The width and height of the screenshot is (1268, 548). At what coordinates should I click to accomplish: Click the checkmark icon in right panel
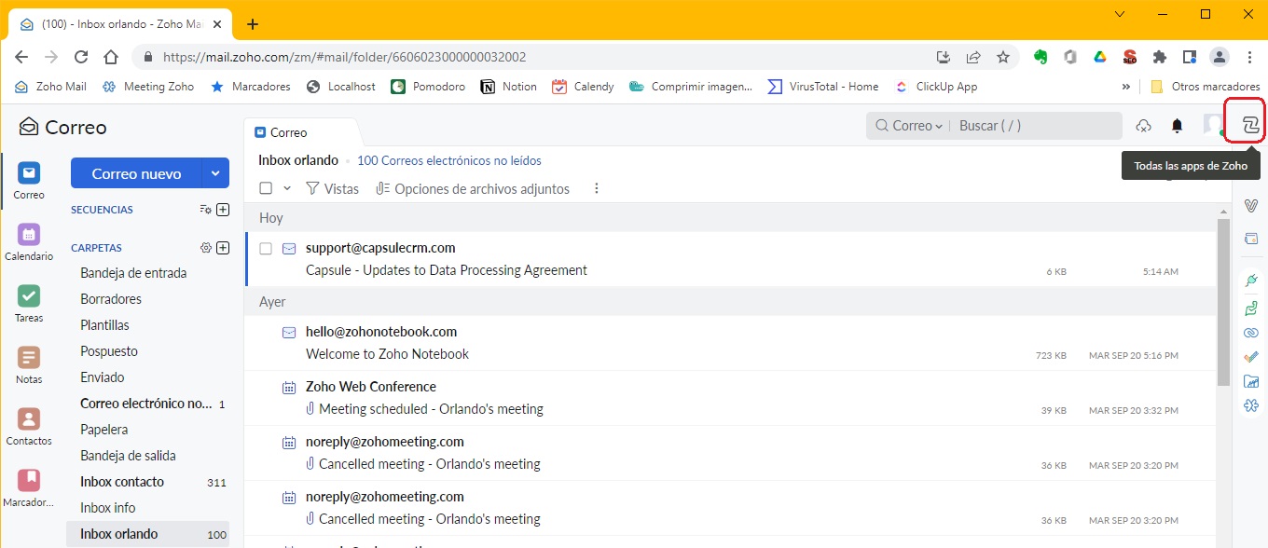click(1251, 357)
